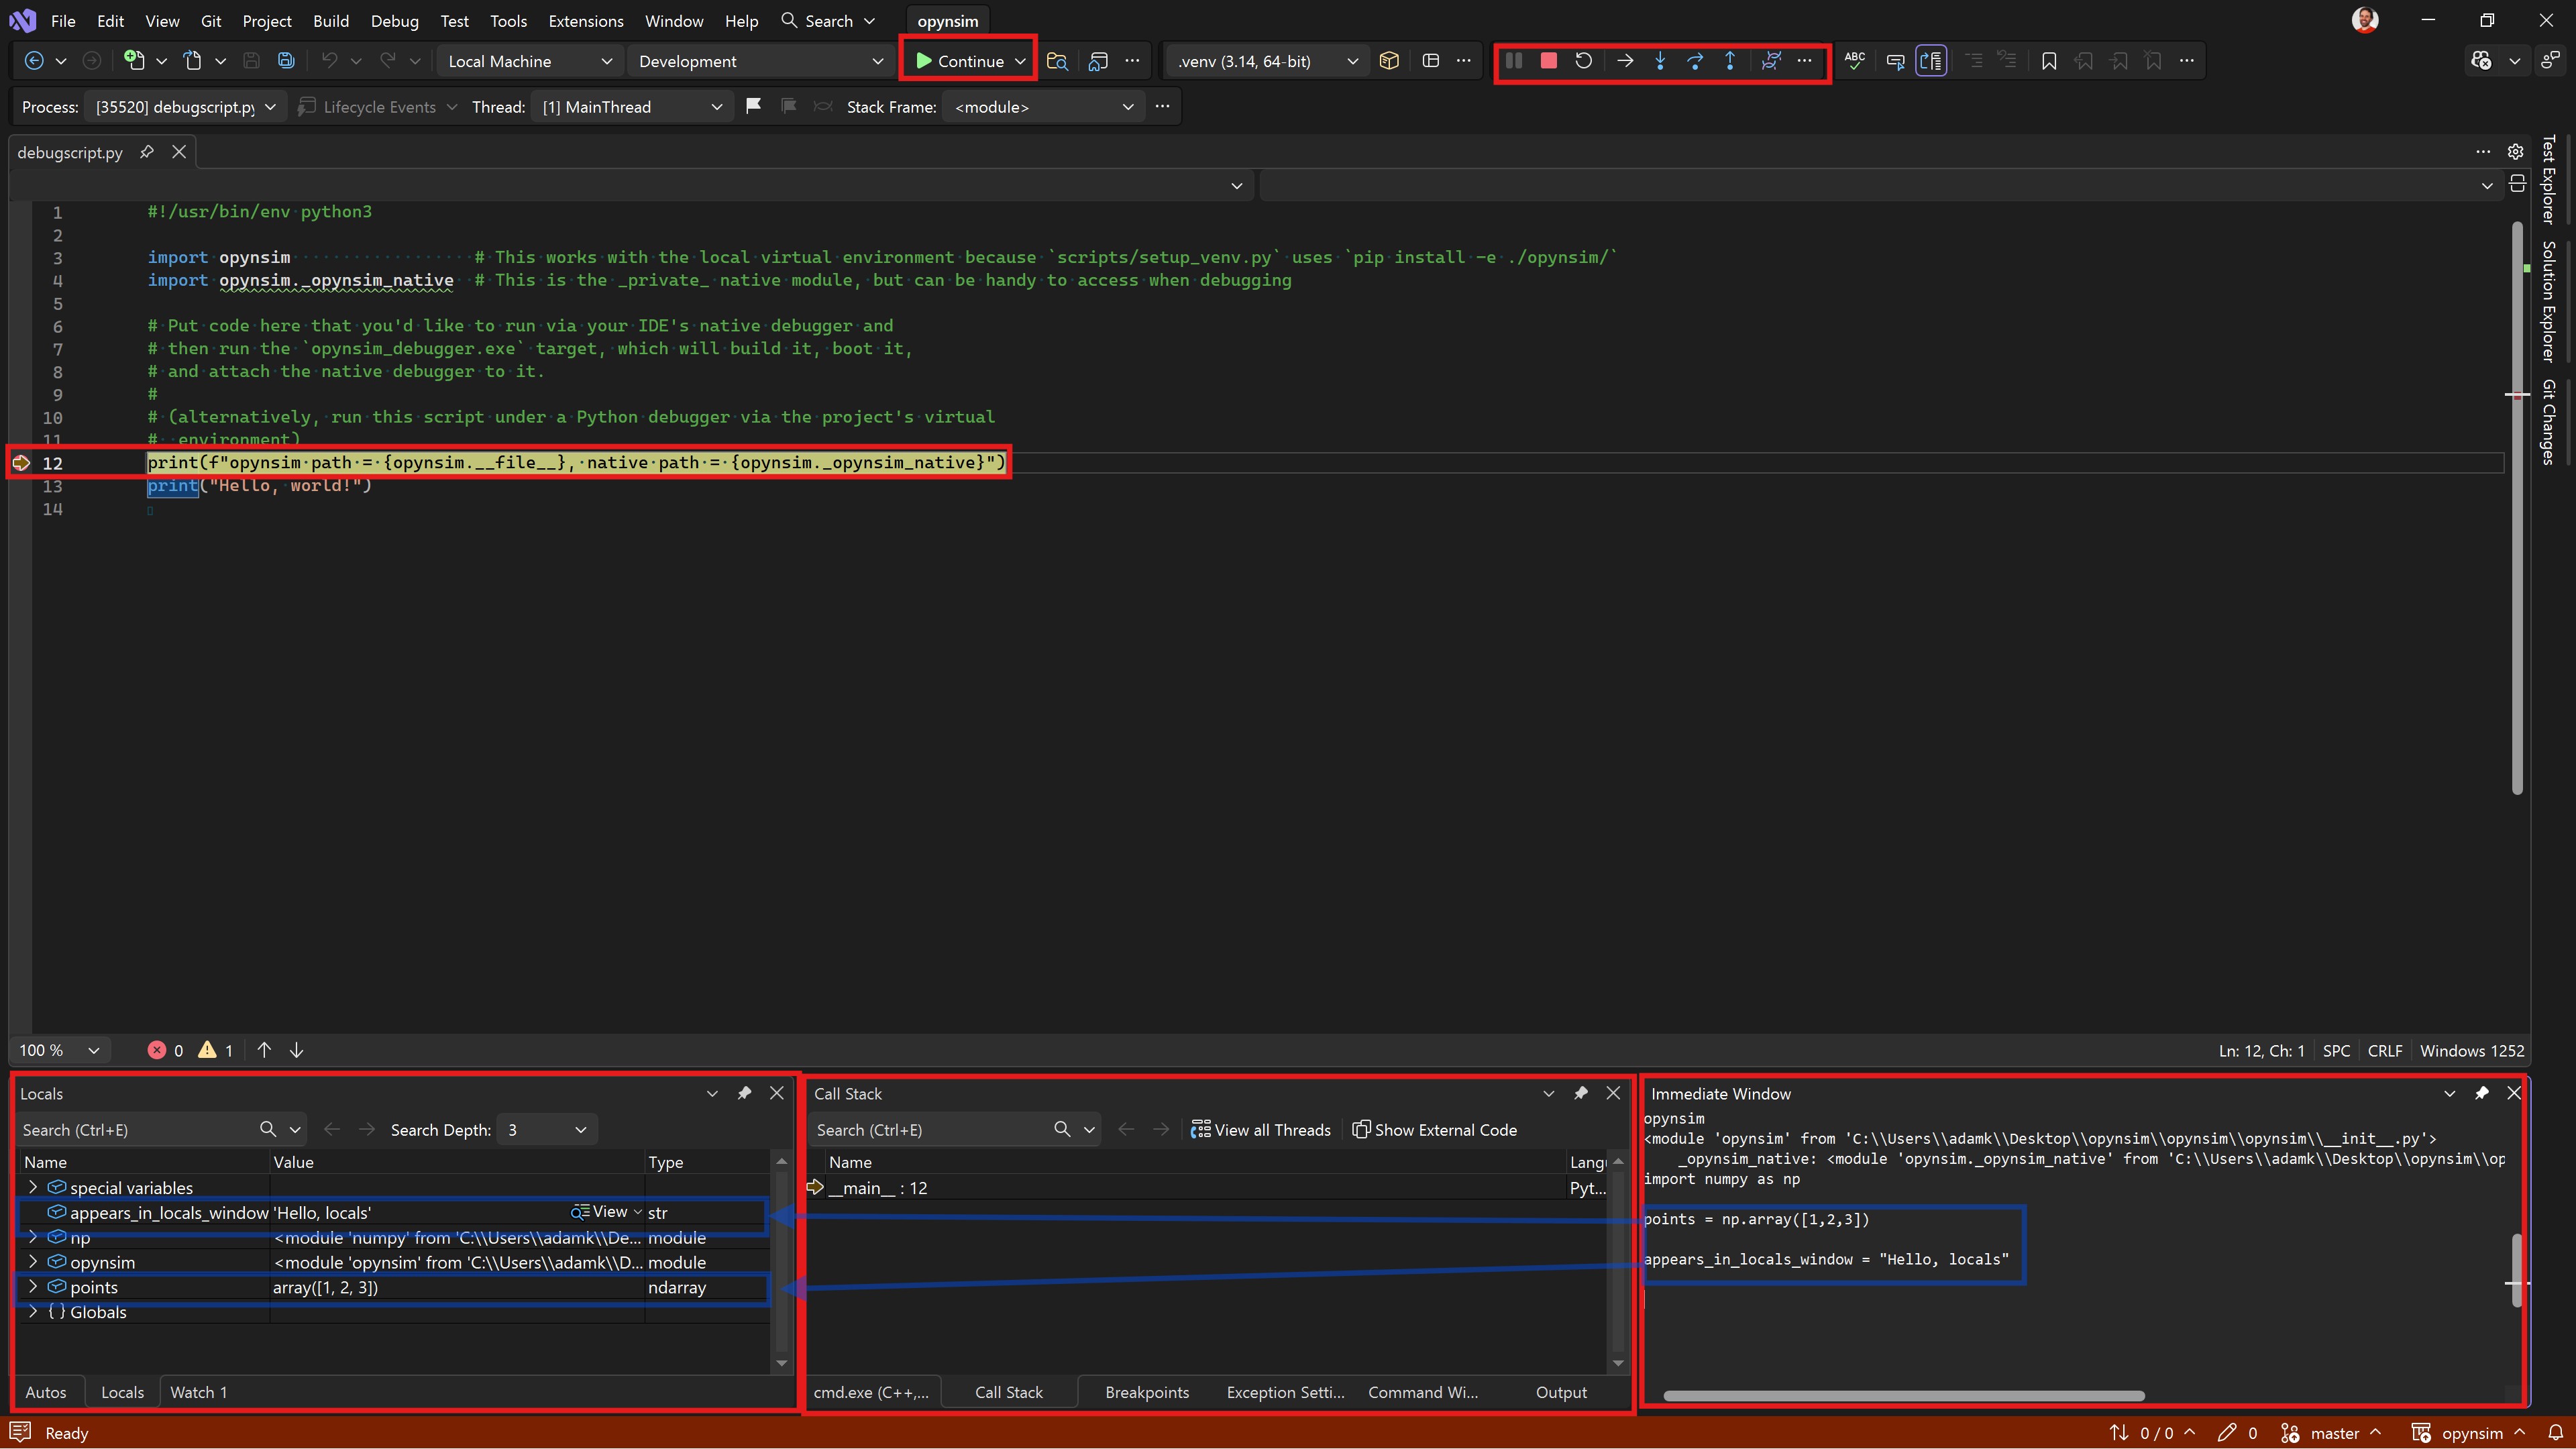This screenshot has width=2576, height=1449.
Task: Click the Step Over icon
Action: tap(1695, 61)
